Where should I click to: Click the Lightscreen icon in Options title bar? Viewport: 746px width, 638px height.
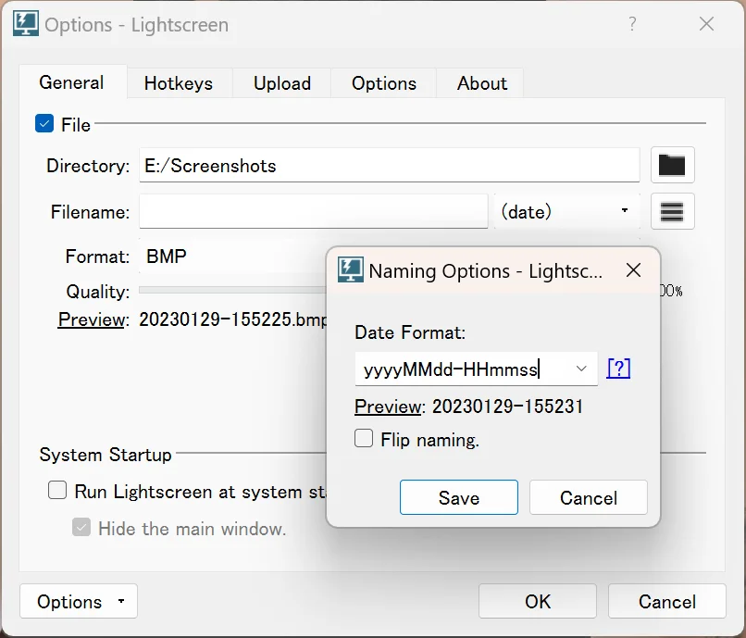(x=25, y=24)
